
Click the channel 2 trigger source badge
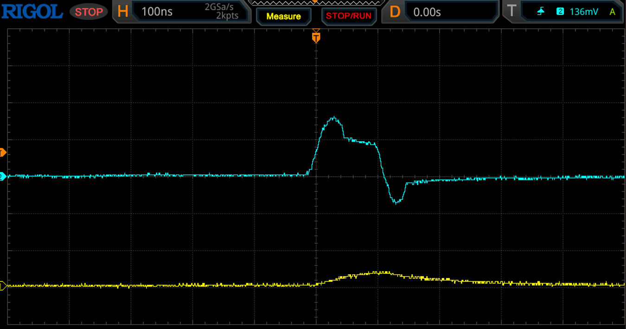(x=560, y=12)
